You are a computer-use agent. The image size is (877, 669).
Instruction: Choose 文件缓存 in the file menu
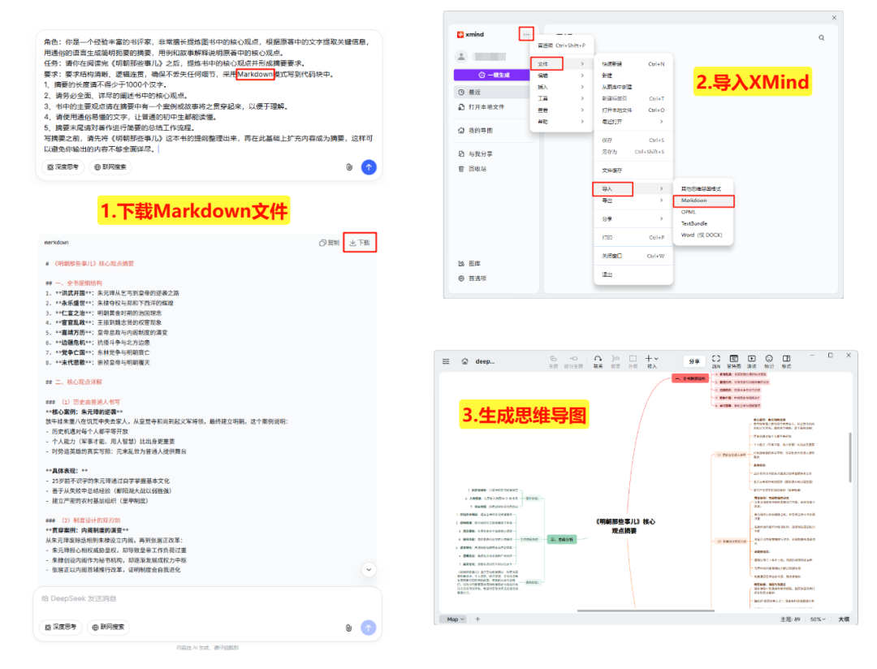pyautogui.click(x=633, y=170)
